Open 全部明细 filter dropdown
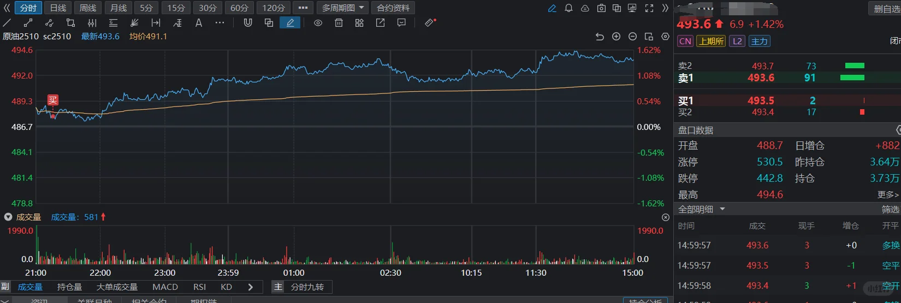This screenshot has width=901, height=303. pos(702,210)
